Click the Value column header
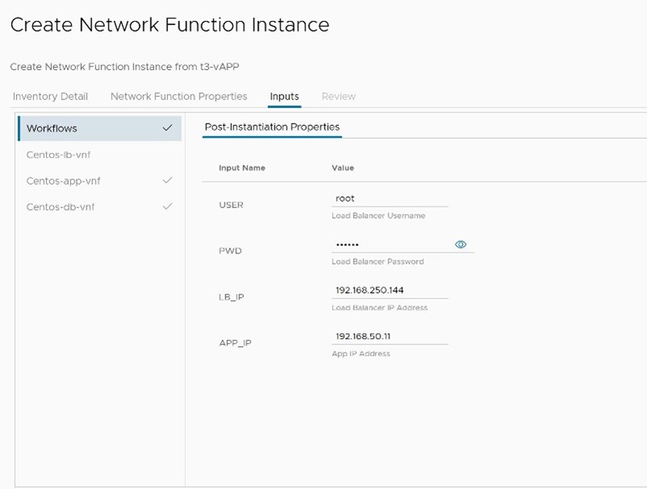Viewport: 647px width, 489px height. click(342, 168)
